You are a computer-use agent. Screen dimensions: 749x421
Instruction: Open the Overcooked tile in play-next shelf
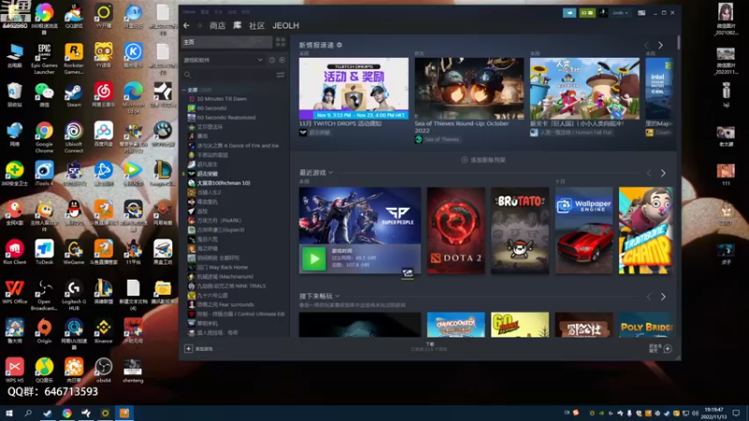coord(456,325)
